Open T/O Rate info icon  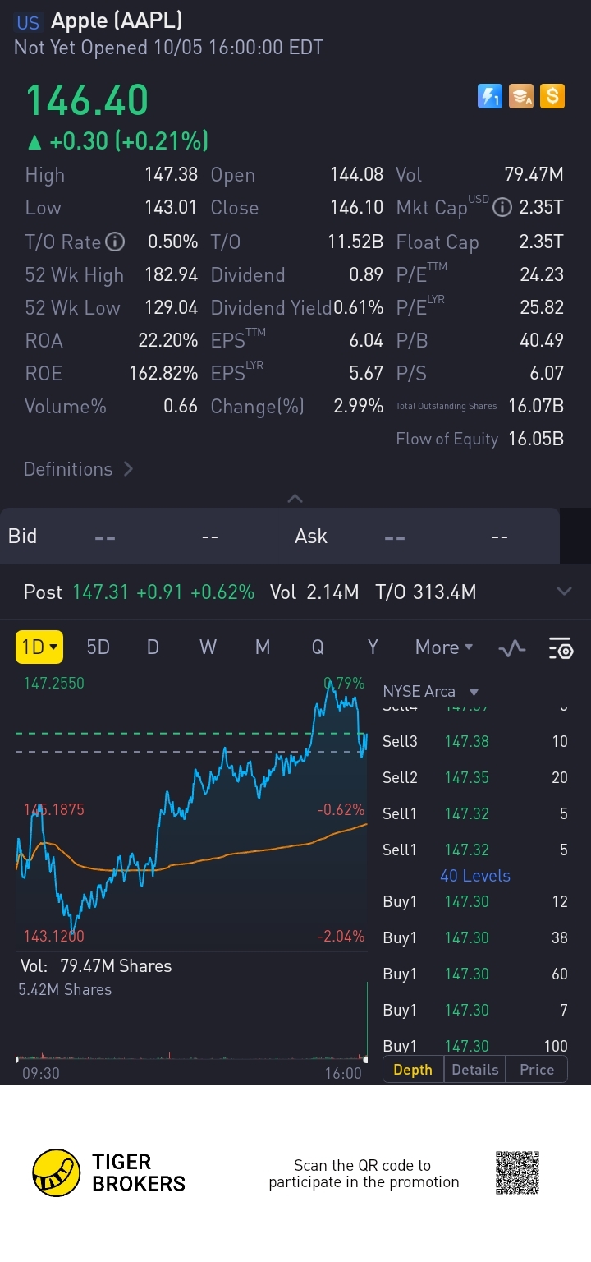(x=116, y=242)
